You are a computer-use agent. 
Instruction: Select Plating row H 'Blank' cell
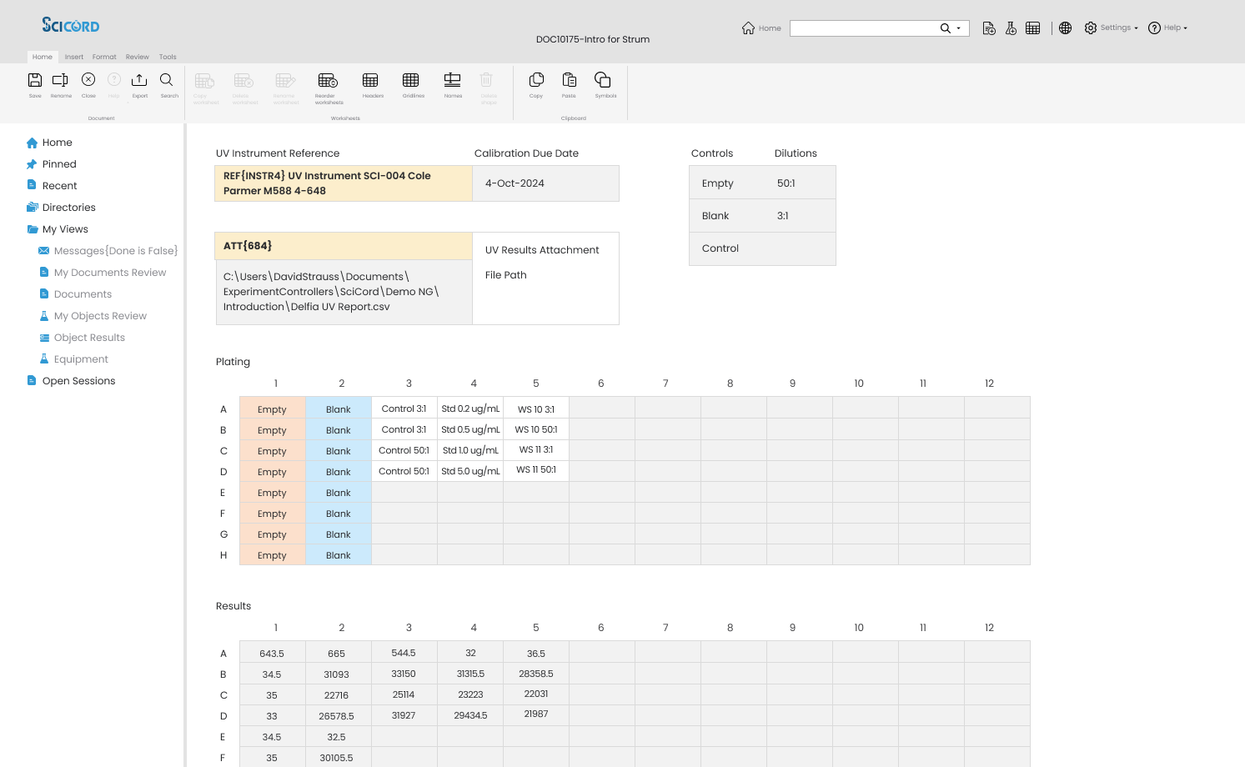(339, 555)
